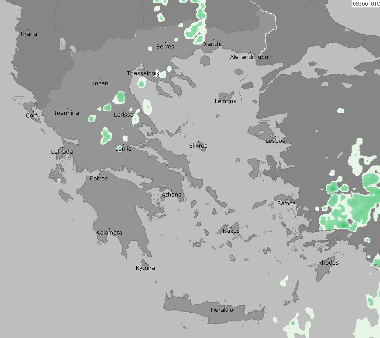
Task: Select the Kalamata label
Action: tap(109, 233)
